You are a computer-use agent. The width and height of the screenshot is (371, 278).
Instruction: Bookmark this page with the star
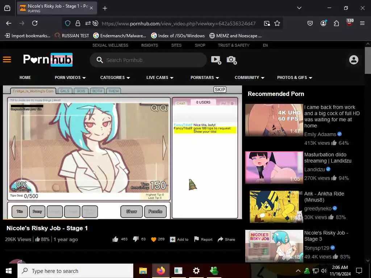click(277, 23)
